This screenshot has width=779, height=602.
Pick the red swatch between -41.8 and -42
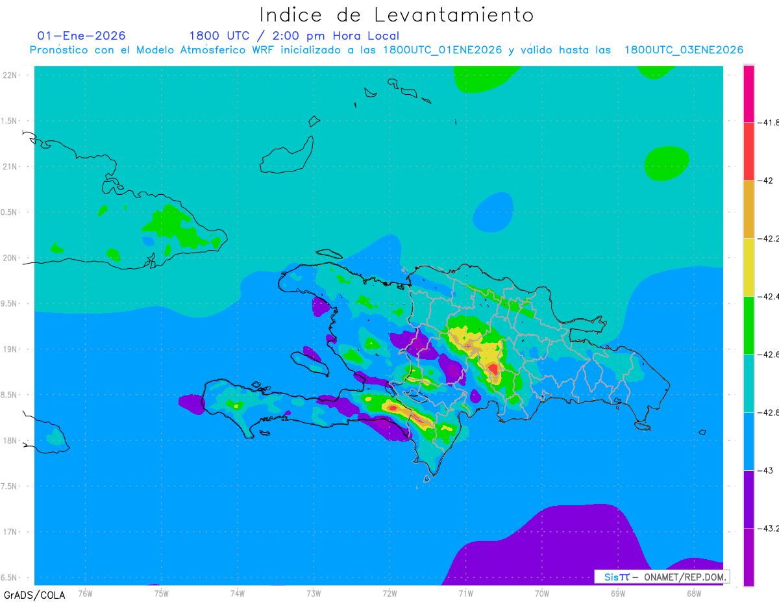coord(748,151)
